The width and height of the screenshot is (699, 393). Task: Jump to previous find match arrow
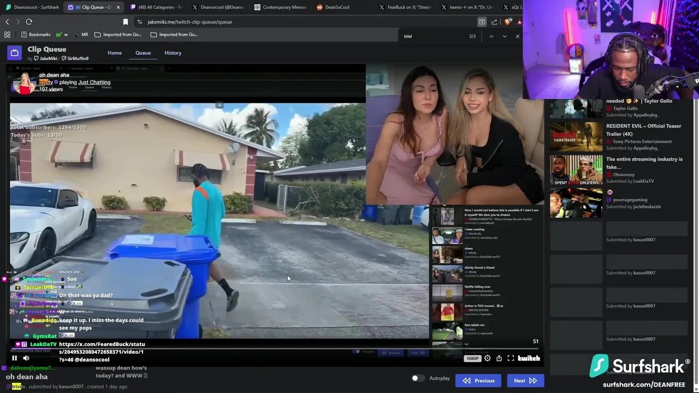click(491, 36)
